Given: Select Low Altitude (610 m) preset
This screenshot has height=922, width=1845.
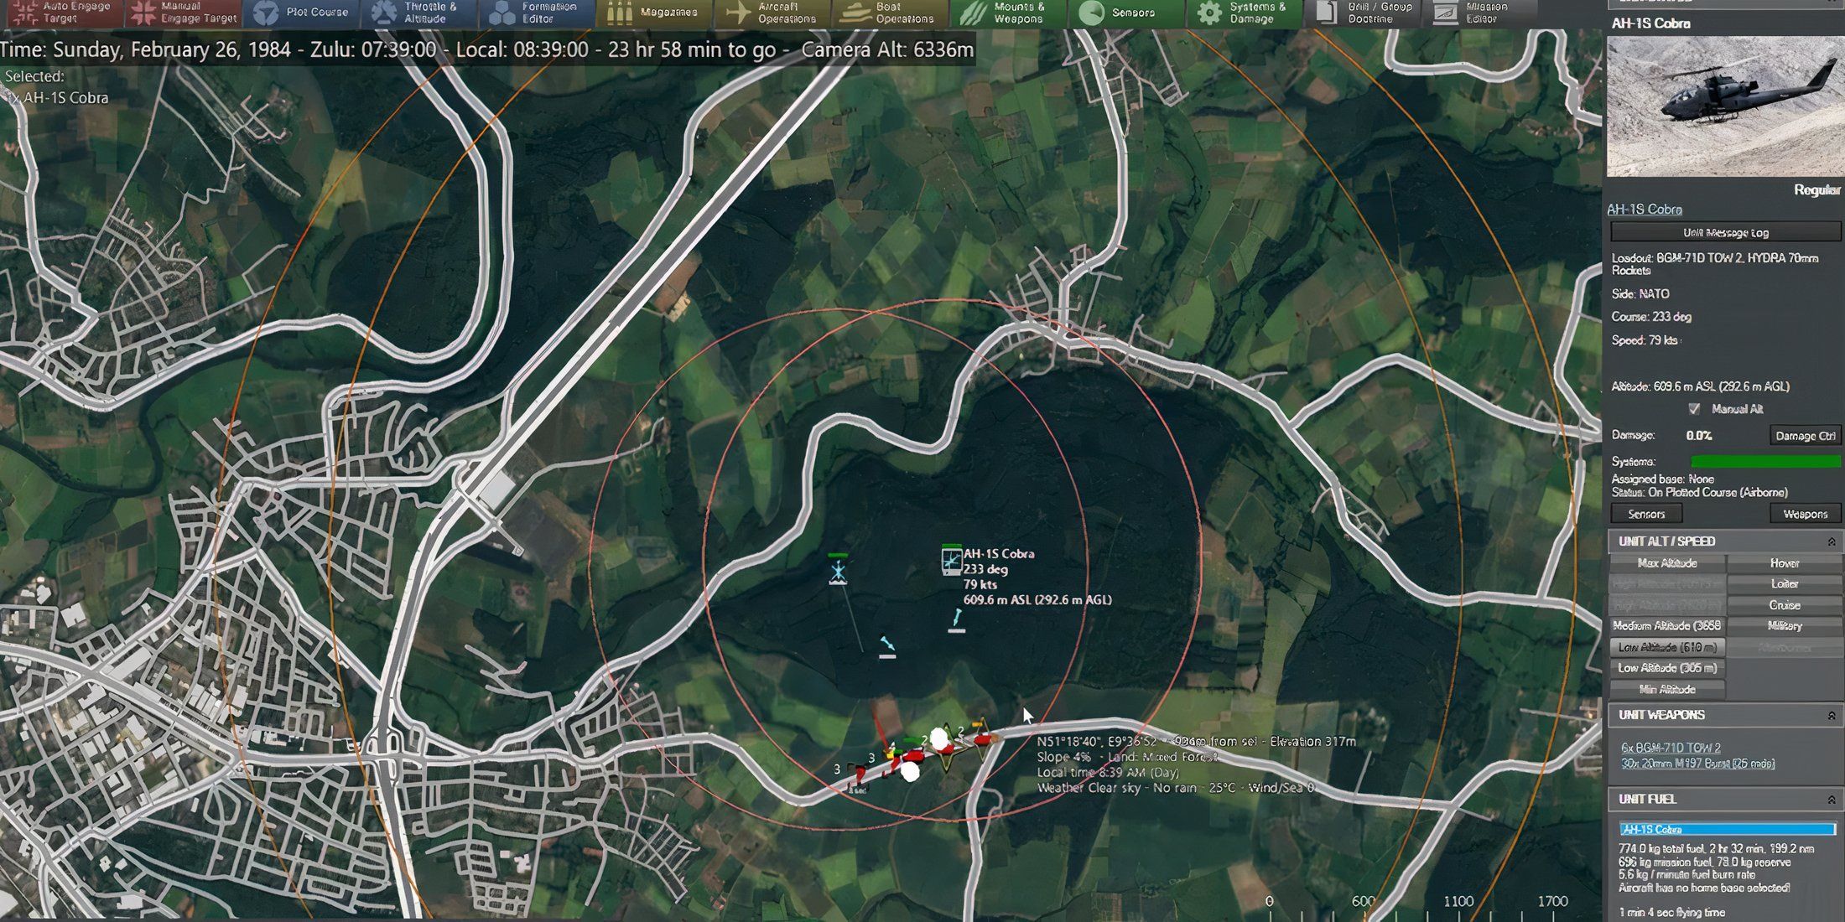Looking at the screenshot, I should (x=1667, y=647).
